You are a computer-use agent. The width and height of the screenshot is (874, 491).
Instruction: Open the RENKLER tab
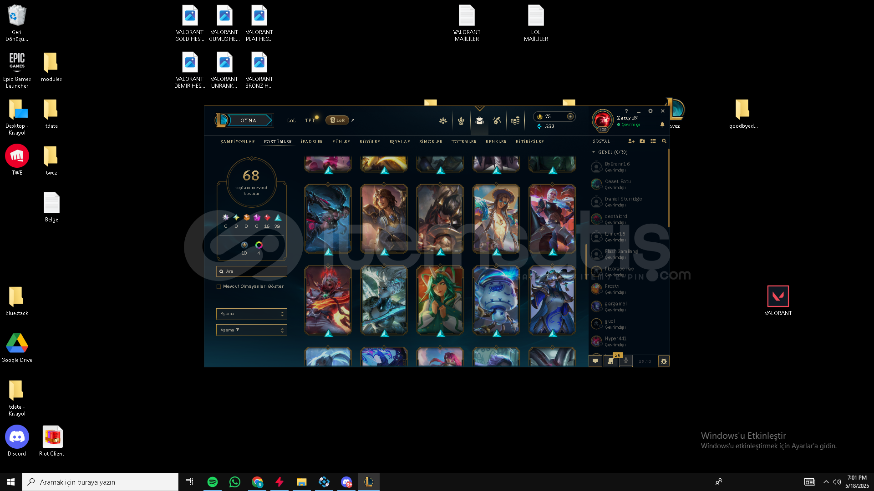tap(496, 142)
